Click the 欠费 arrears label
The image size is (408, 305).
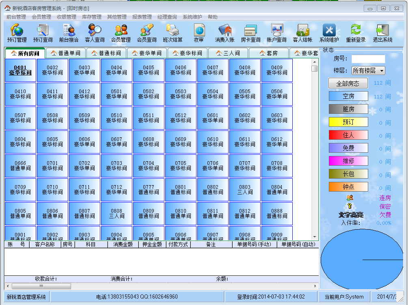385,215
